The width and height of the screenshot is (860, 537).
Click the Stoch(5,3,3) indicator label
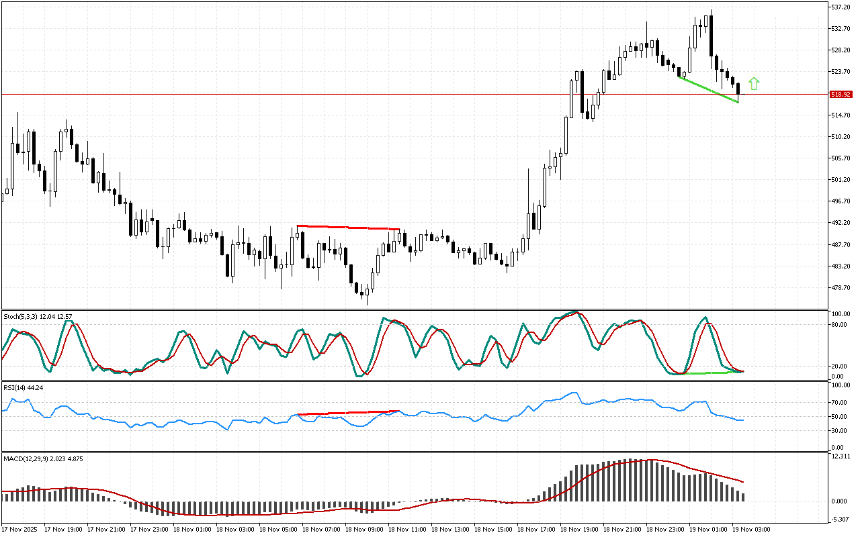coord(29,315)
